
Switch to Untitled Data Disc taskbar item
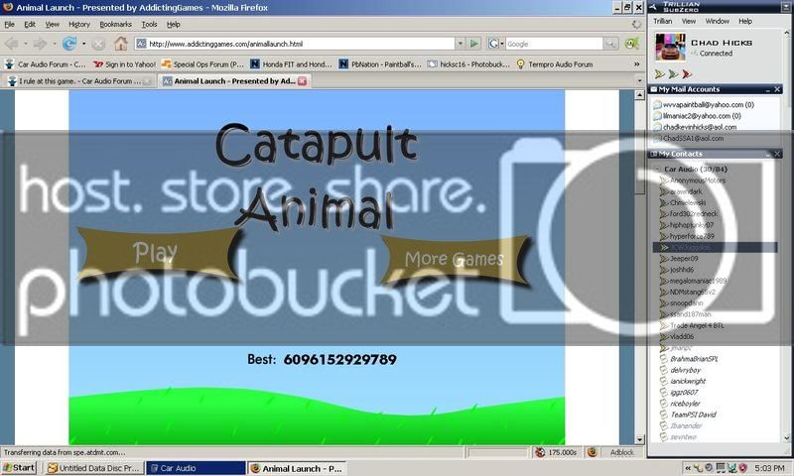click(x=94, y=468)
